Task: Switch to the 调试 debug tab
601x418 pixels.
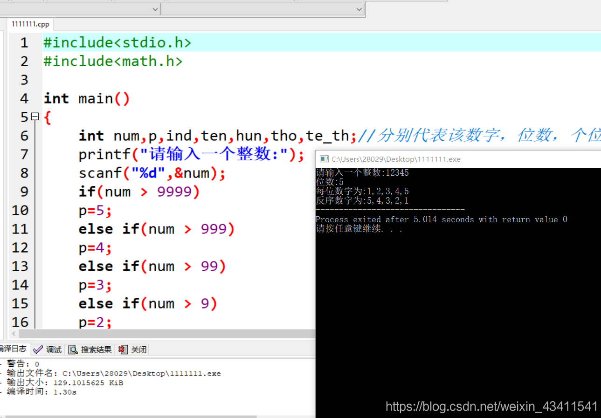Action: [47, 349]
